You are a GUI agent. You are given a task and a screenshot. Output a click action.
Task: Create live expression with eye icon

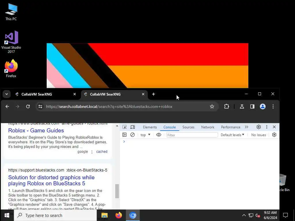coord(159,135)
